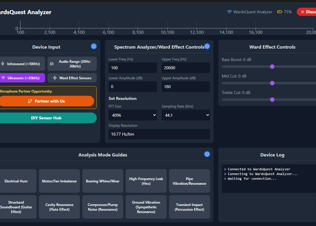Click the Device Input info icon
This screenshot has width=316, height=226.
94,46
